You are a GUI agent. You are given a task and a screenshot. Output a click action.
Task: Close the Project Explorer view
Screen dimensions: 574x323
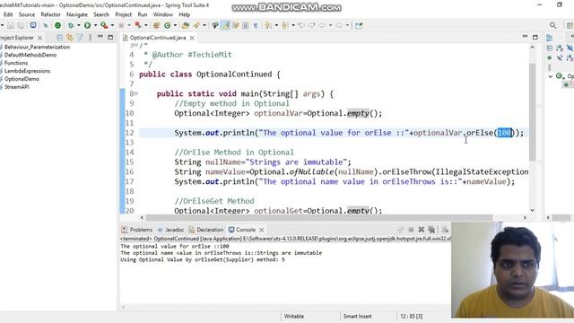[39, 38]
